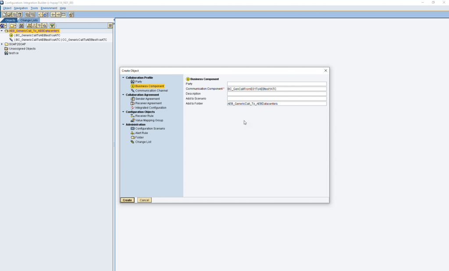
Task: Click the forward arrow navigation icon
Action: point(58,14)
